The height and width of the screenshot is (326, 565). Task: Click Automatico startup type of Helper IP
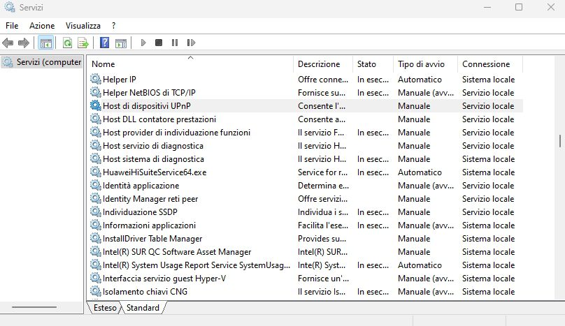pos(420,80)
